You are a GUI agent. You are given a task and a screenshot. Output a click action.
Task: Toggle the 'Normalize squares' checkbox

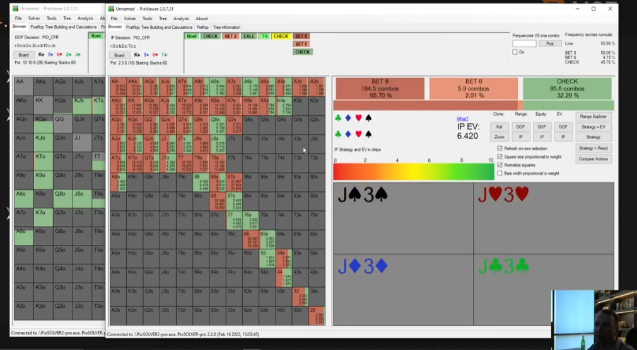pyautogui.click(x=500, y=165)
